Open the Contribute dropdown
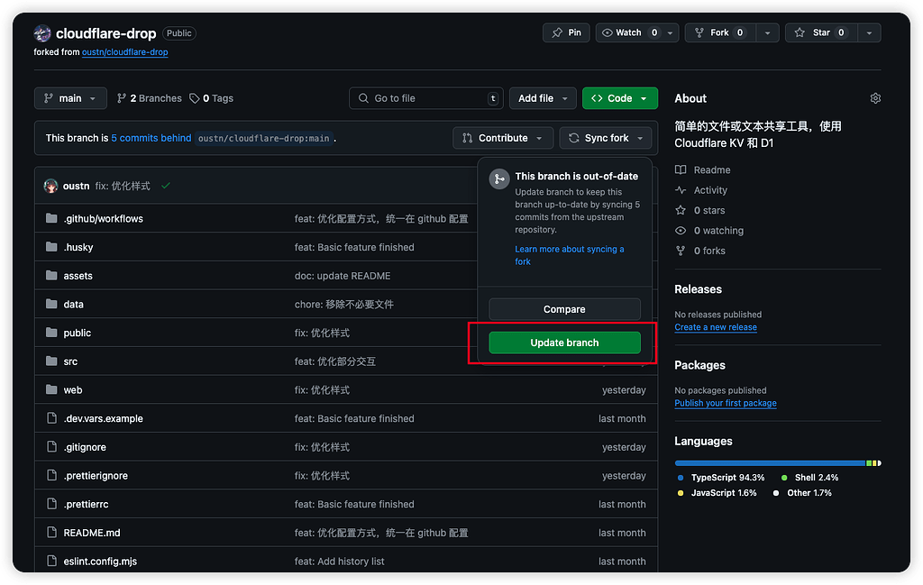The width and height of the screenshot is (923, 585). [503, 138]
